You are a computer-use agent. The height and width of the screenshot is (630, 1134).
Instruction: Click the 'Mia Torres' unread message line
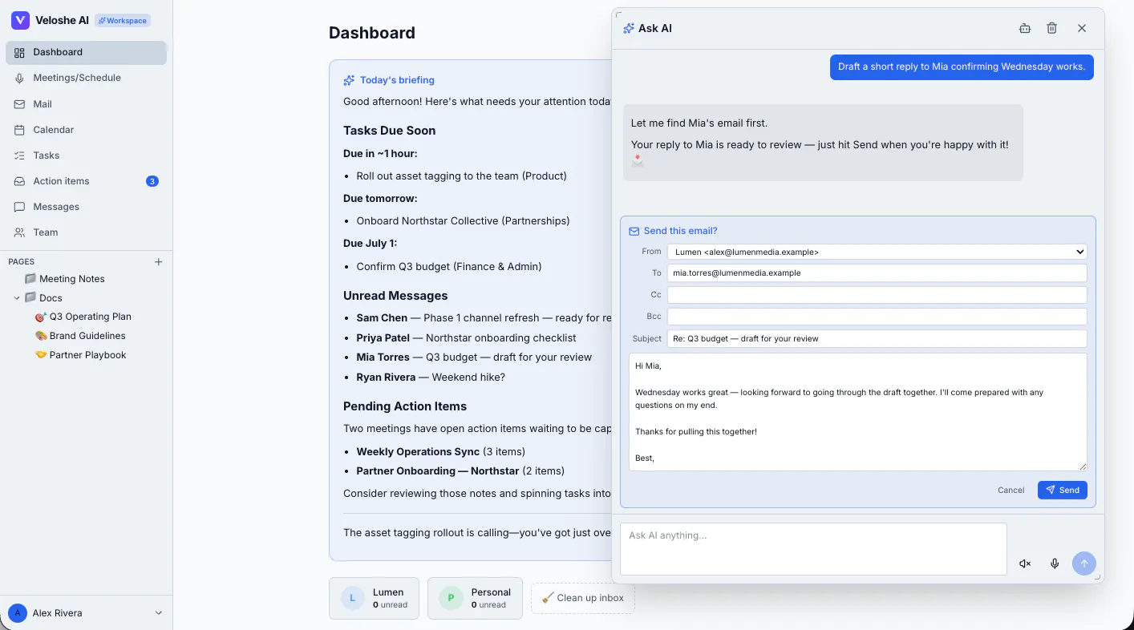pos(474,357)
